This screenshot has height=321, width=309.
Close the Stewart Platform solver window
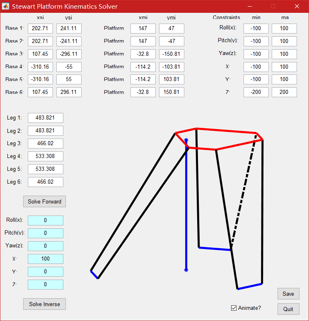pyautogui.click(x=297, y=6)
